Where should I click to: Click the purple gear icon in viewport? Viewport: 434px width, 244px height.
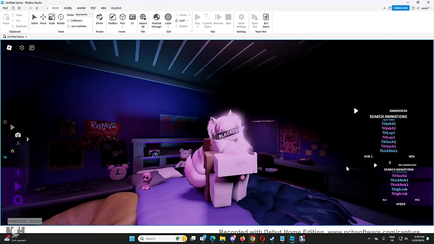coord(18,200)
